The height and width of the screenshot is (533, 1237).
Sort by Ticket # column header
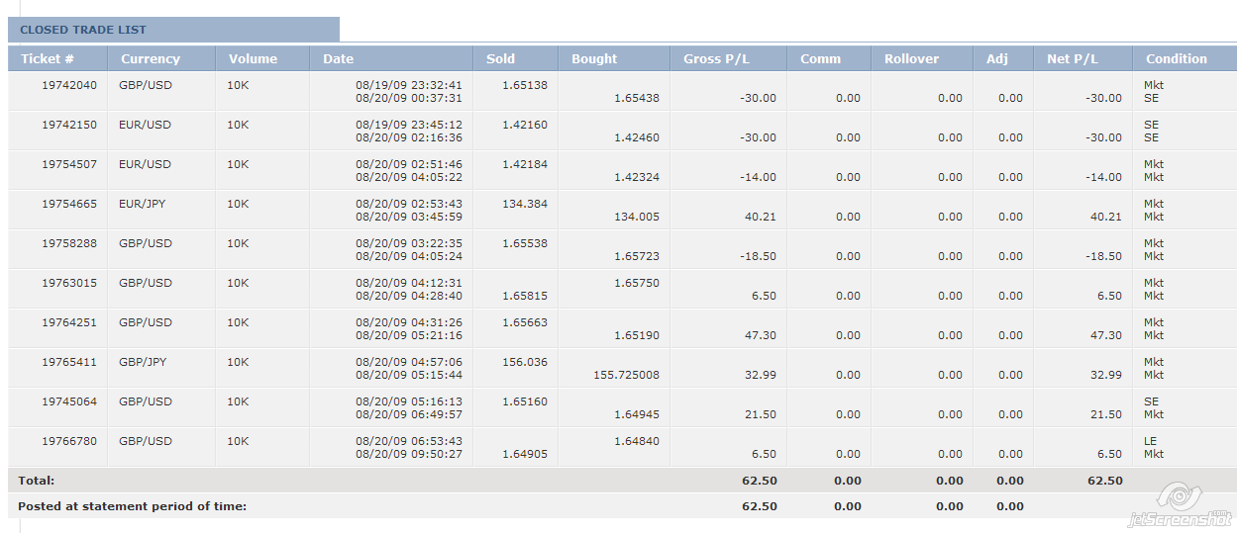[x=48, y=59]
